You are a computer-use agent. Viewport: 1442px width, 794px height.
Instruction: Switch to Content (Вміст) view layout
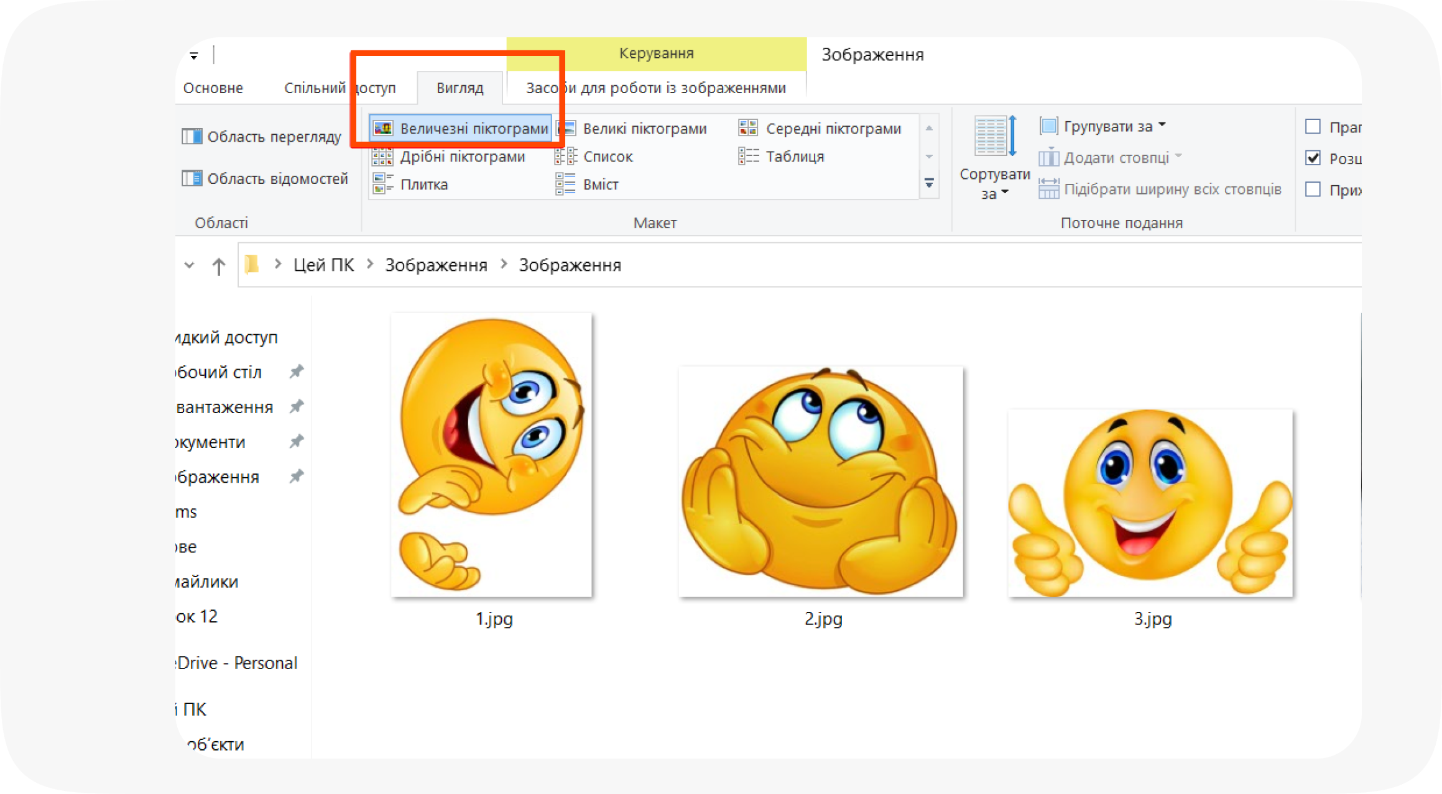click(587, 185)
